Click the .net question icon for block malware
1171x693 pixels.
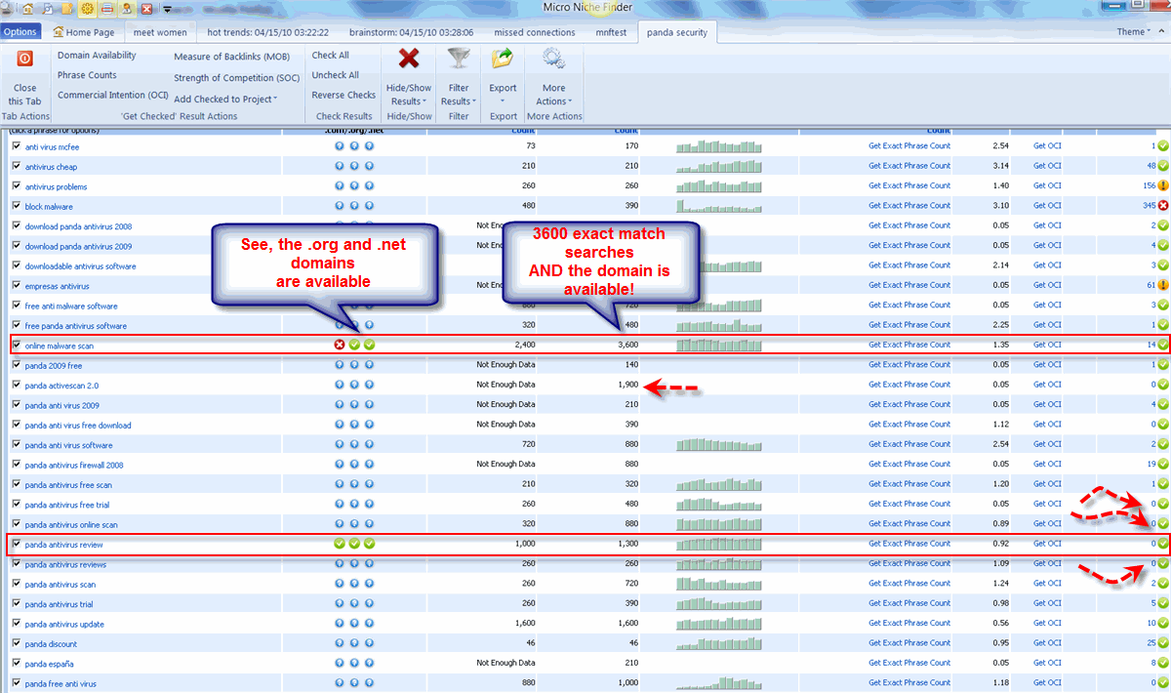pyautogui.click(x=369, y=206)
